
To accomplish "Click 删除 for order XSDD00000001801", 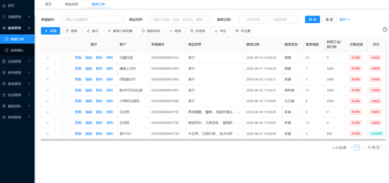I will point(110,90).
